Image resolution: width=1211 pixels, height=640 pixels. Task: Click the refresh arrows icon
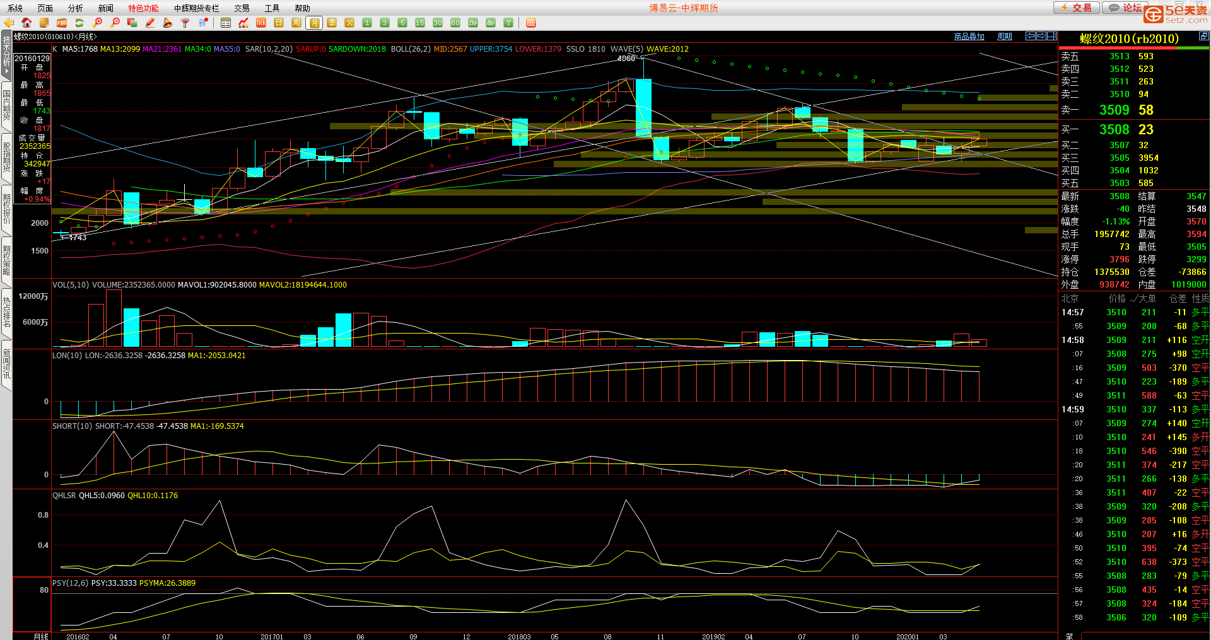[79, 23]
